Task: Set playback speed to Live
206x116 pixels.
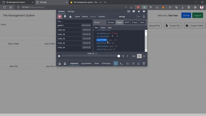Action: click(134, 56)
